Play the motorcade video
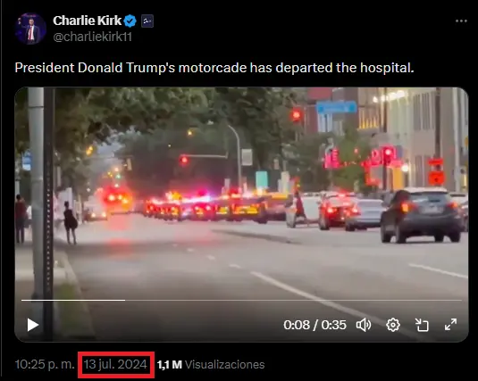 [33, 325]
